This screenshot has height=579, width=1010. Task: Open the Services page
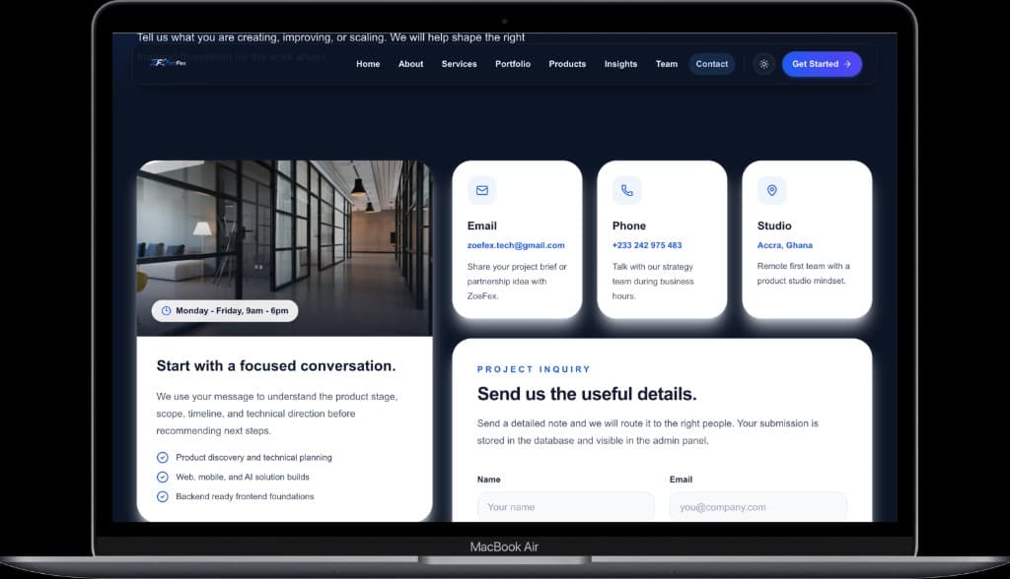[460, 64]
